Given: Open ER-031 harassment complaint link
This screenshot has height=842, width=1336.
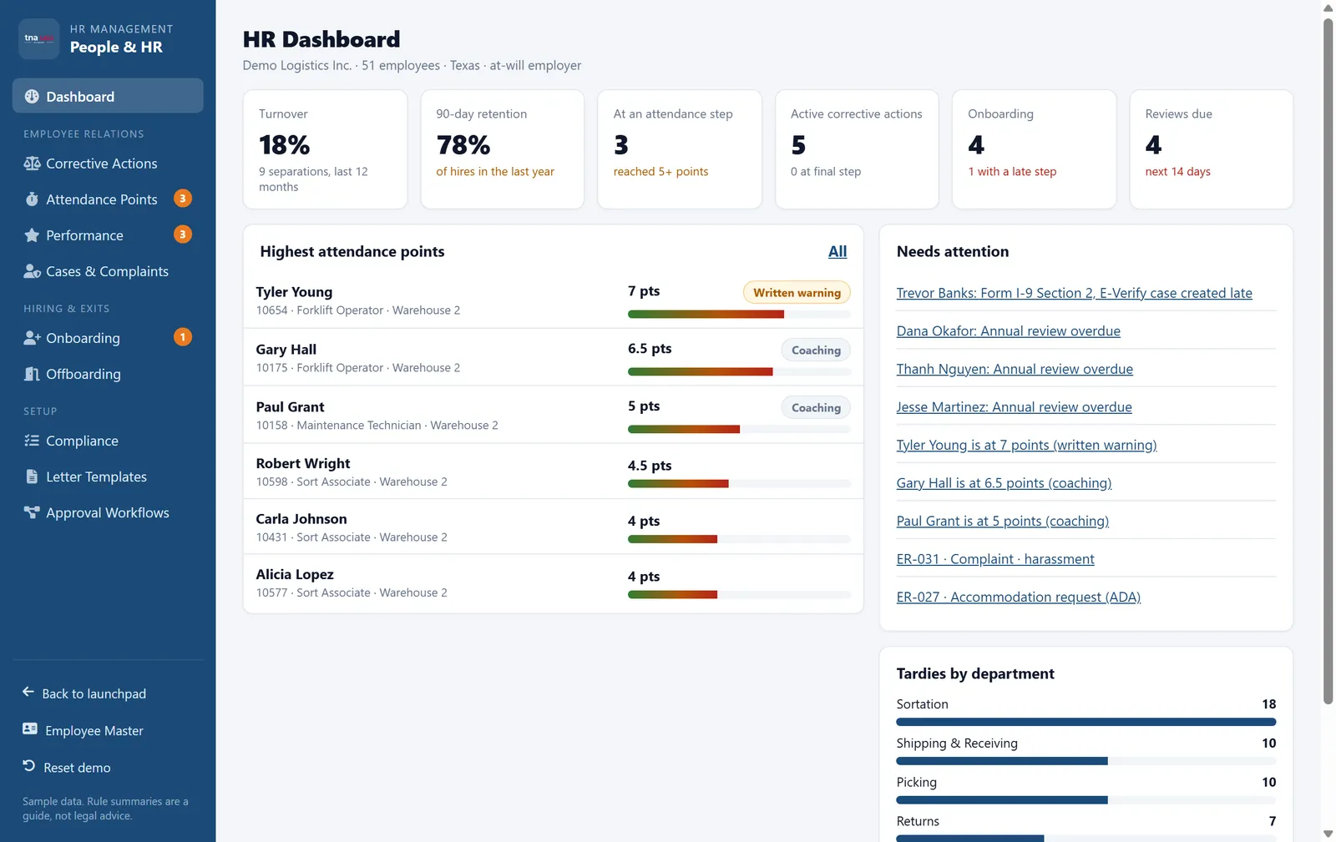Looking at the screenshot, I should pyautogui.click(x=994, y=559).
